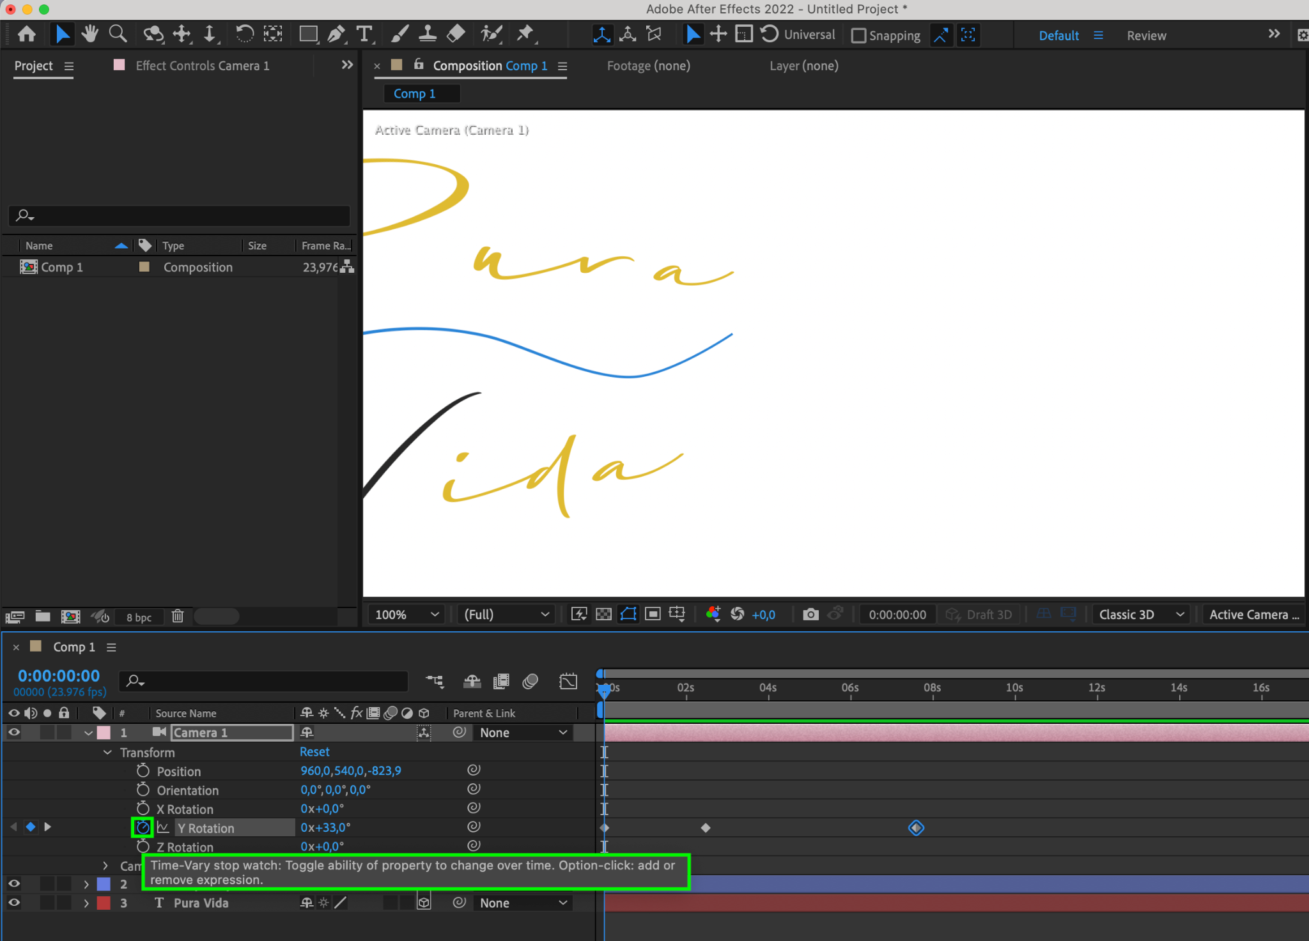Select the Horizontal Type tool

tap(364, 34)
